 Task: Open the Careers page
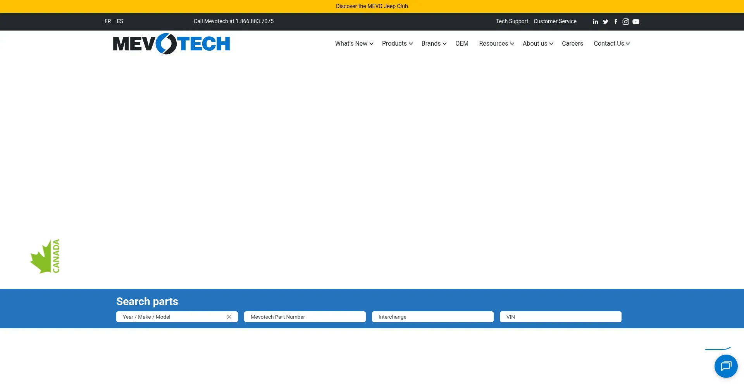[x=572, y=44]
